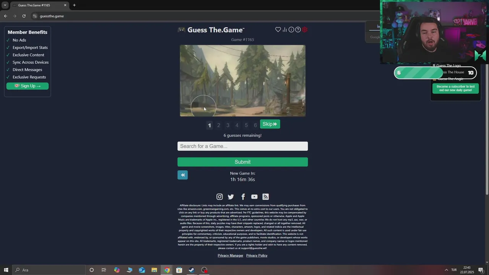
Task: Open the Facebook social icon
Action: click(243, 197)
